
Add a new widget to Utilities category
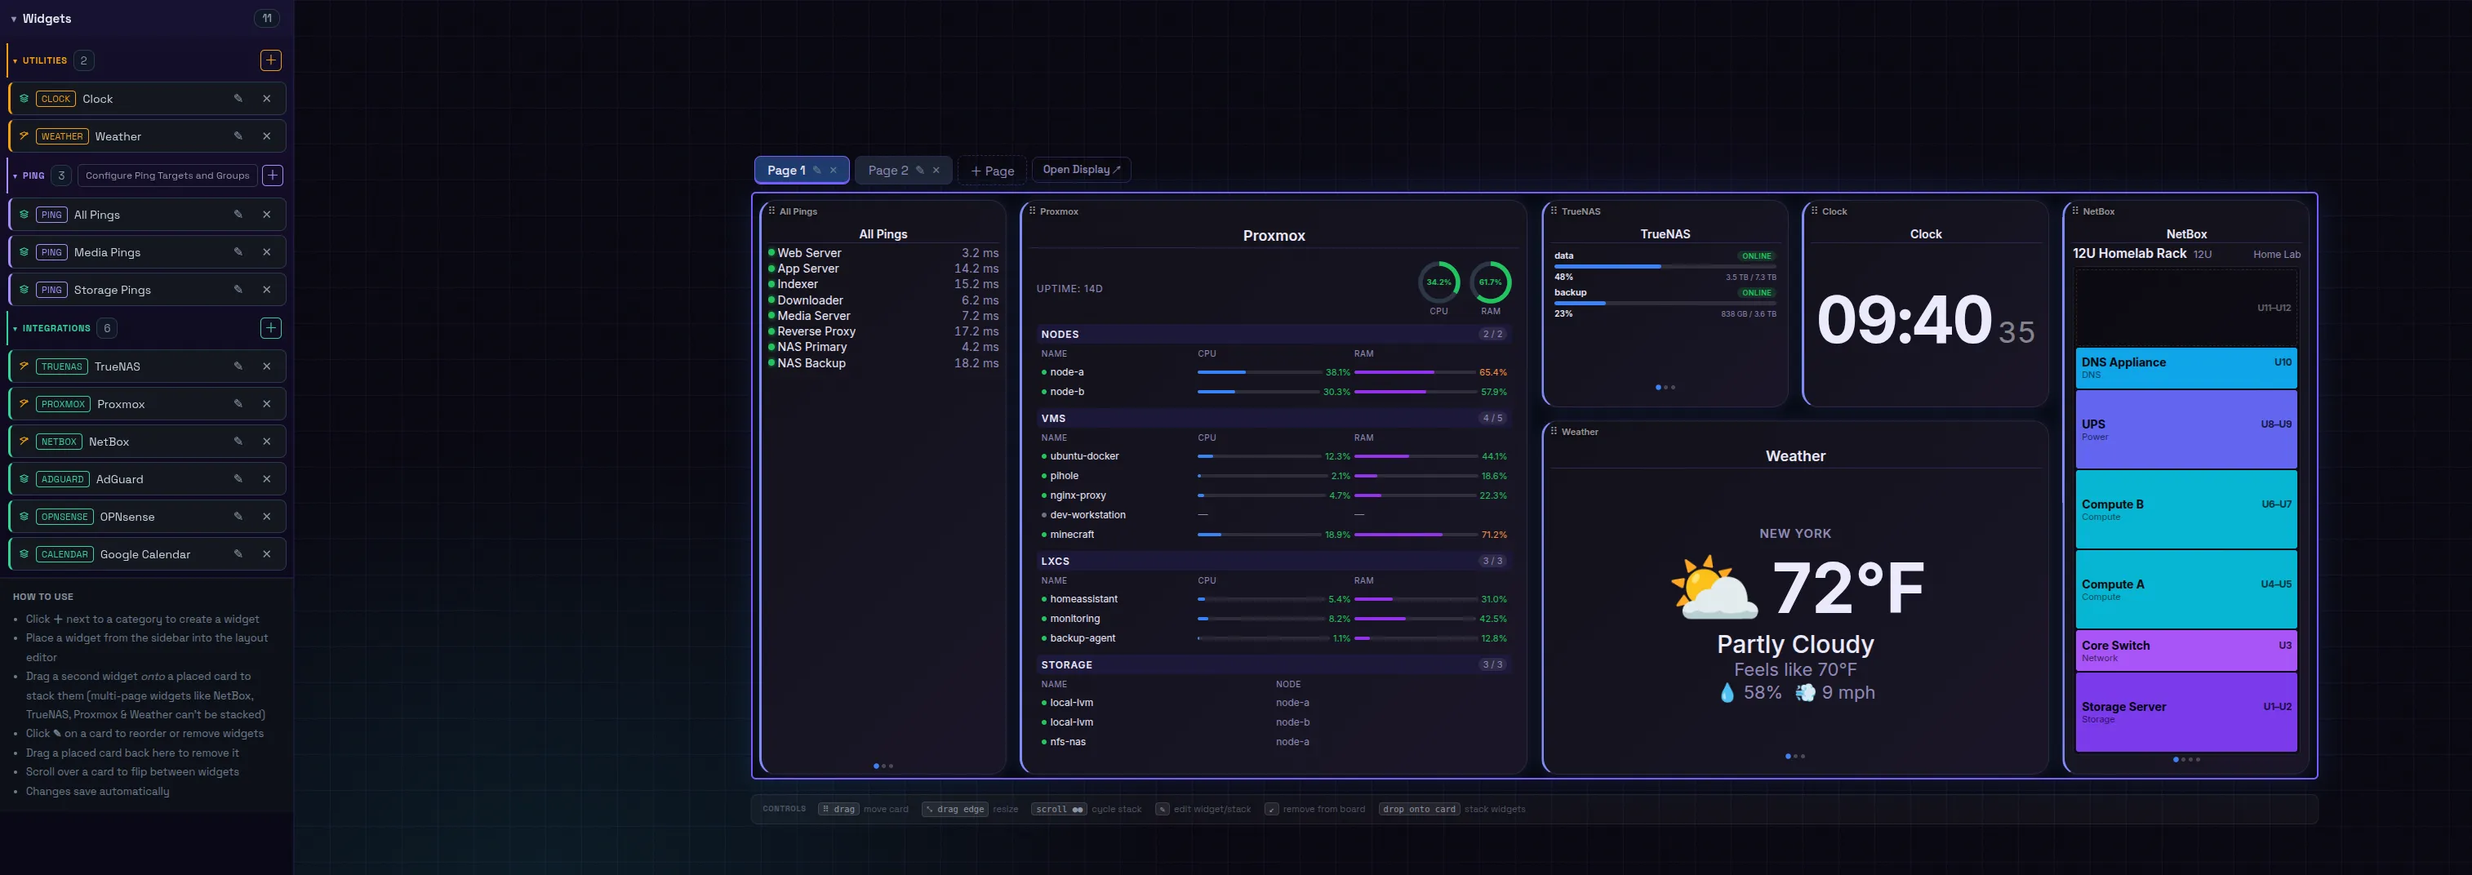[x=270, y=60]
